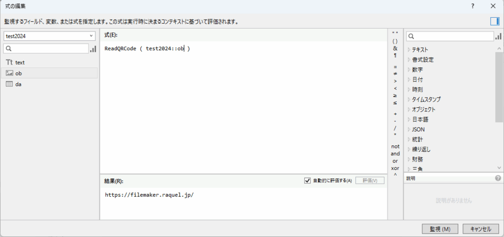Select the text field icon for text

[x=9, y=63]
